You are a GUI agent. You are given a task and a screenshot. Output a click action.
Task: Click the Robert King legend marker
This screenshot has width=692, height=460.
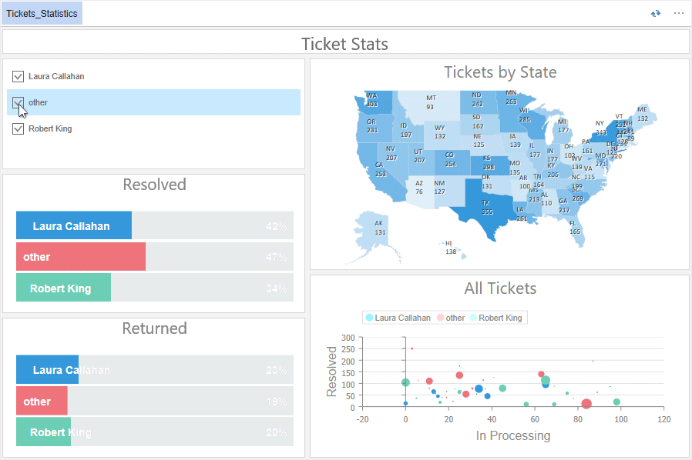pos(473,318)
